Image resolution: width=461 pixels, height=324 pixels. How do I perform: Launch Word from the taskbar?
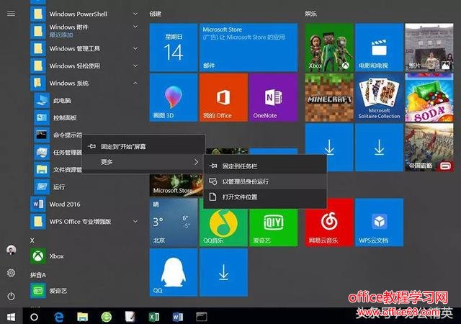[x=178, y=317]
